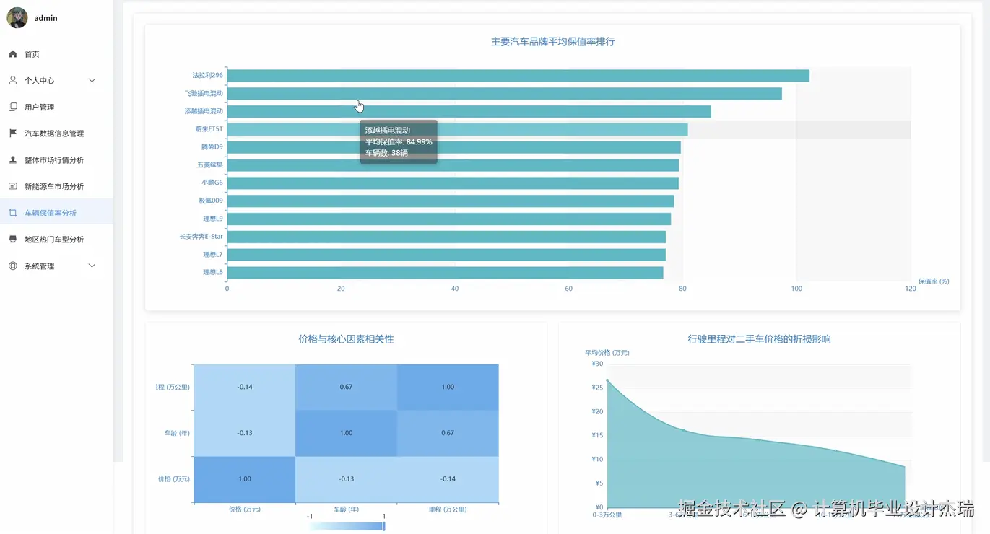990x534 pixels.
Task: Click the 0-3万公里 data point
Action: [607, 380]
